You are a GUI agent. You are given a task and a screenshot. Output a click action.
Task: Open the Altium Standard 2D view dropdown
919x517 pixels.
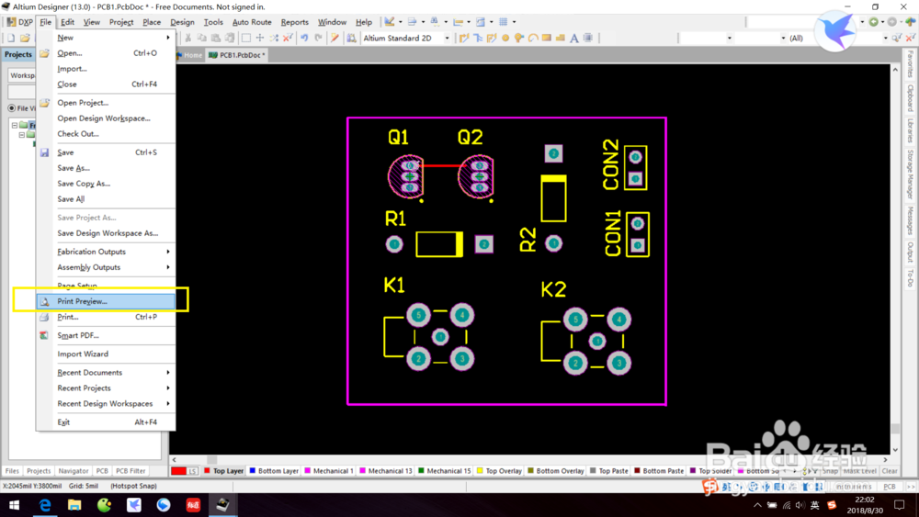coord(447,38)
